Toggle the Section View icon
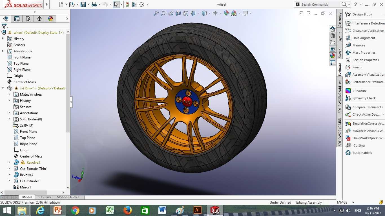The image size is (385, 216). coord(178,13)
